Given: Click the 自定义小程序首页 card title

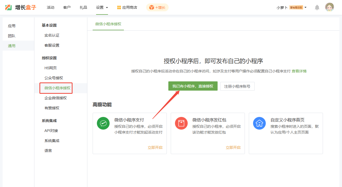Looking at the screenshot, I should 287,120.
